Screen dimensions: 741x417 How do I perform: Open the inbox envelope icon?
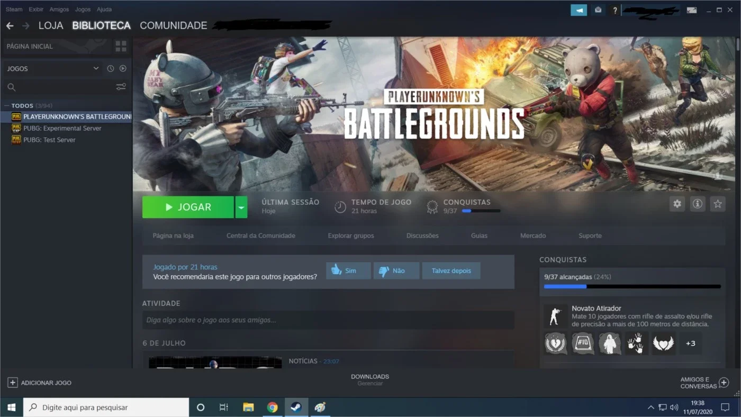click(x=598, y=10)
